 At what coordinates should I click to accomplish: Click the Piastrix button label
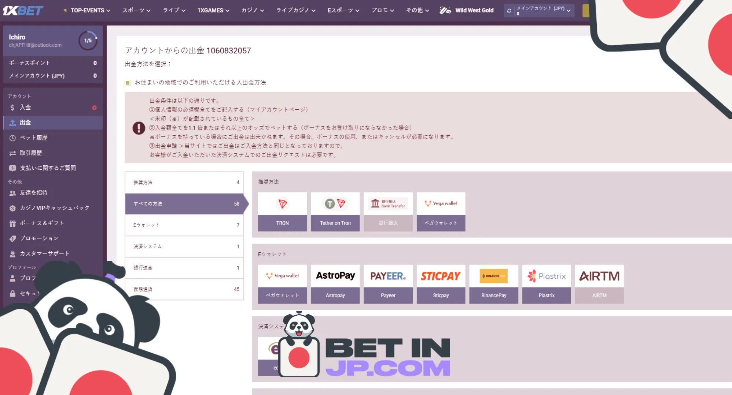pos(547,296)
